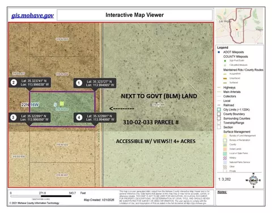Click the Bureau of Reclamation swatch
This screenshot has width=272, height=213.
click(x=225, y=140)
